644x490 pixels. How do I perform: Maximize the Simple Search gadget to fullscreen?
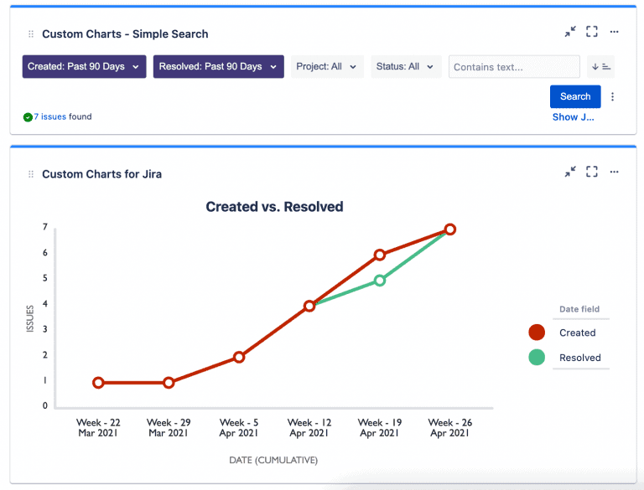click(592, 32)
